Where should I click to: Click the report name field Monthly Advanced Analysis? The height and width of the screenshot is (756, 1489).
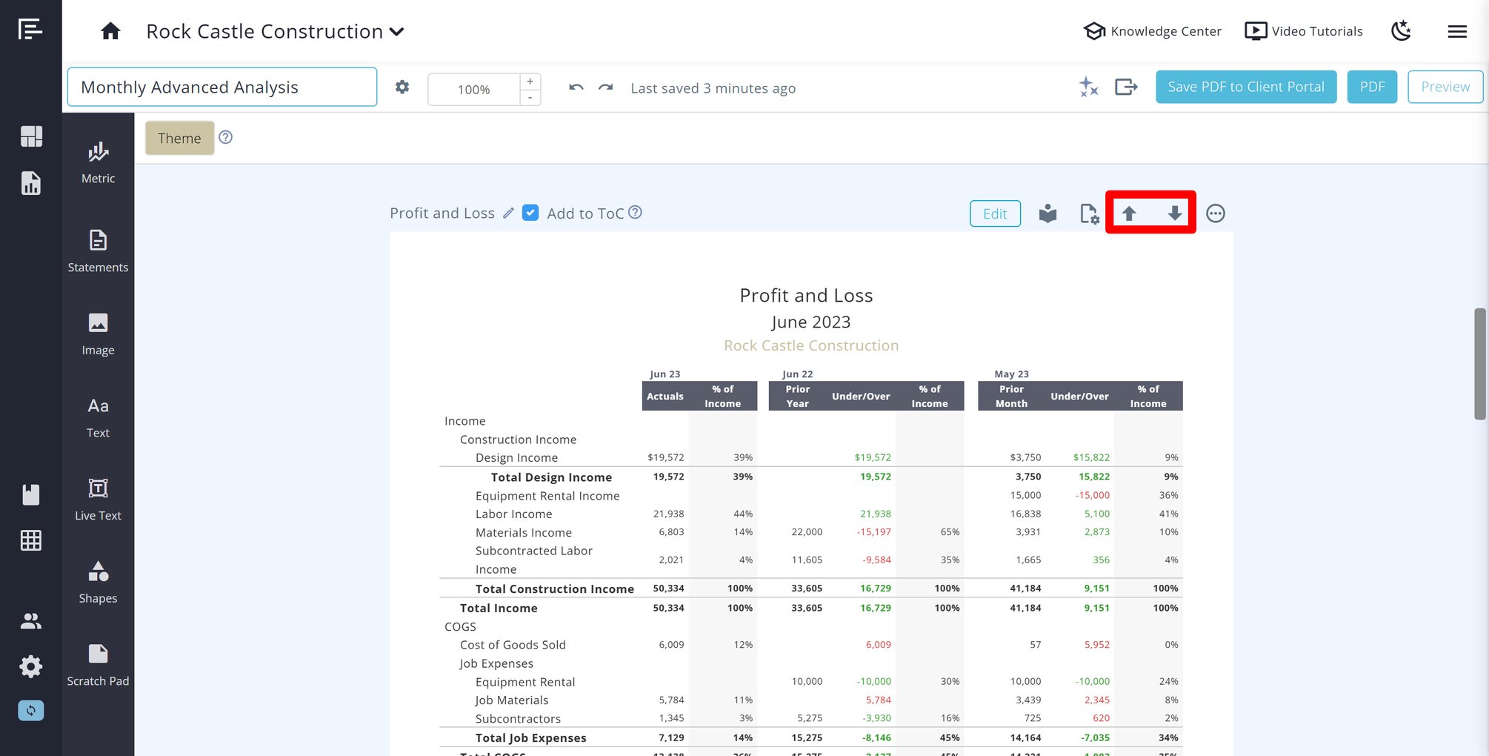222,87
